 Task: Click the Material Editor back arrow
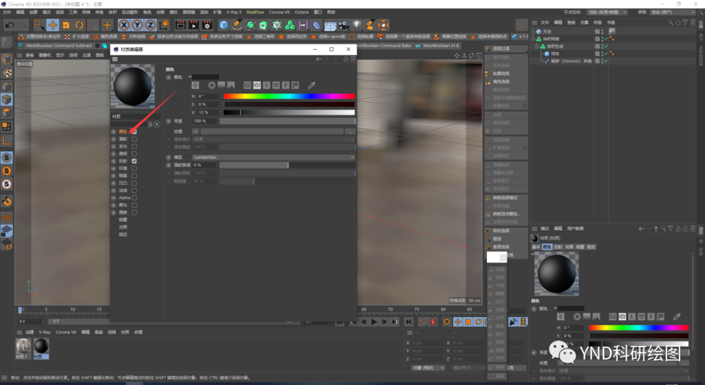point(319,59)
